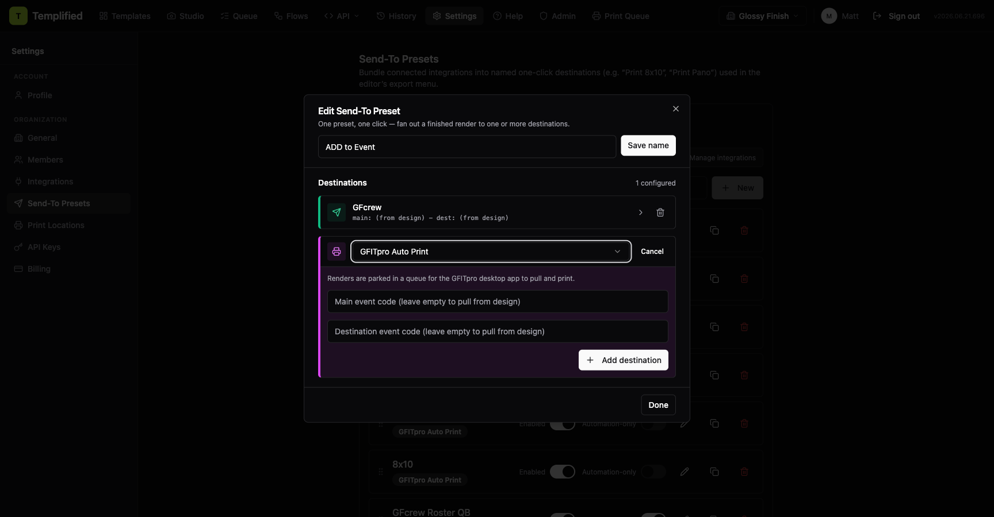The height and width of the screenshot is (517, 994).
Task: Open the Help page
Action: click(508, 16)
